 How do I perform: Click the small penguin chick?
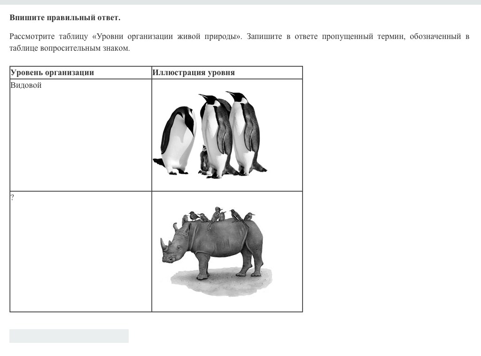click(204, 160)
